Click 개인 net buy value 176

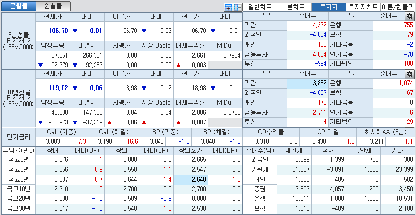pyautogui.click(x=321, y=103)
